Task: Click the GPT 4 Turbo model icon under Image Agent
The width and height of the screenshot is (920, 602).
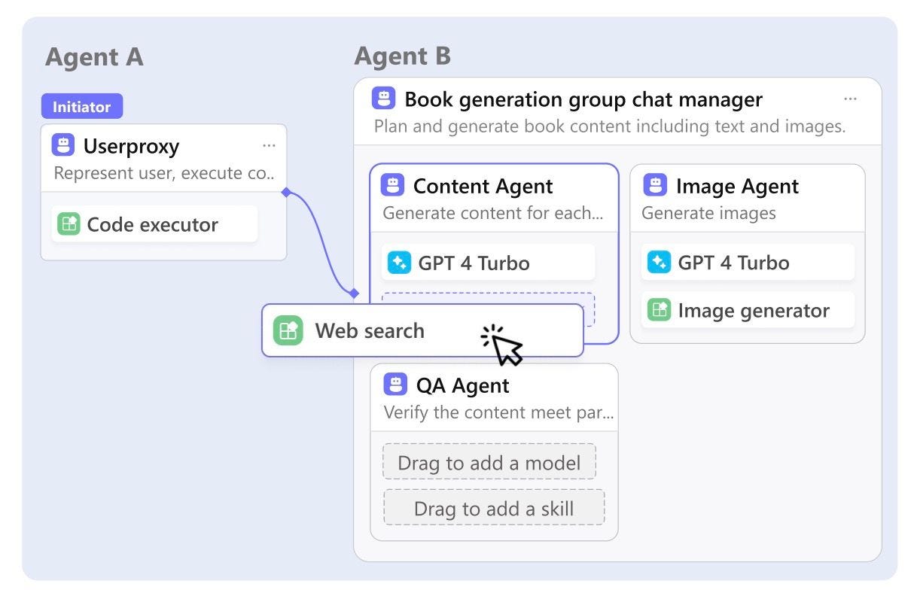Action: [x=658, y=262]
